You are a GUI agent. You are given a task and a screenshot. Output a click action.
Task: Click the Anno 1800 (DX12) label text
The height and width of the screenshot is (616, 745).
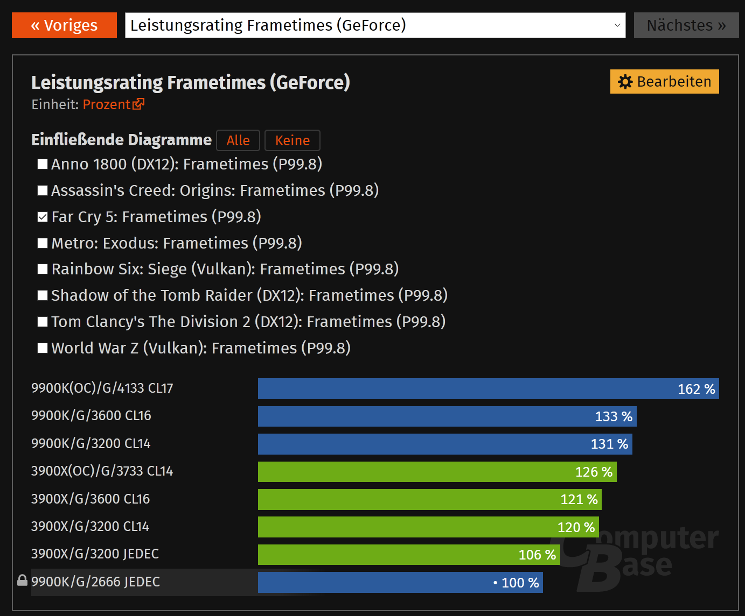[186, 164]
